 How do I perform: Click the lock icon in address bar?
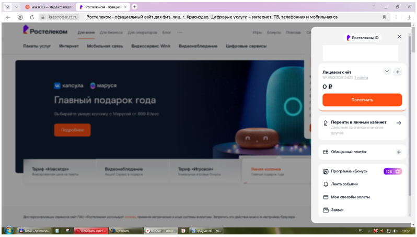42,17
